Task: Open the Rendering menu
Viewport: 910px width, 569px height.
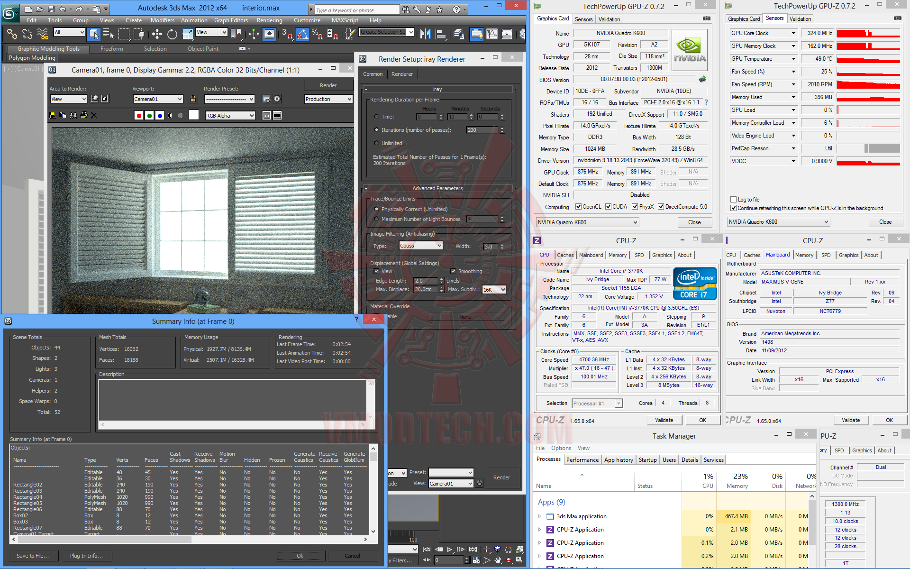Action: [x=269, y=20]
